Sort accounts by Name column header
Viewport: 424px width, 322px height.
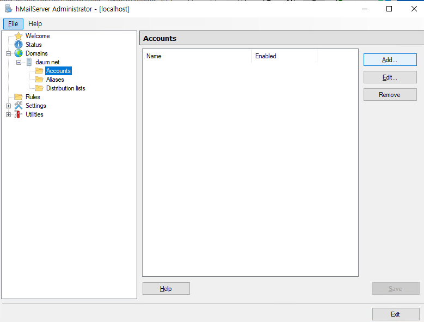point(197,56)
